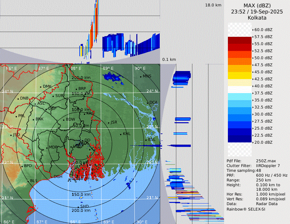Viewport: 290px width, 224px height.
Task: Click the DCA station marker on map
Action: coord(148,103)
